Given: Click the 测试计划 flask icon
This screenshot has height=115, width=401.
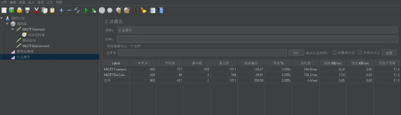Looking at the screenshot, I should [8, 18].
